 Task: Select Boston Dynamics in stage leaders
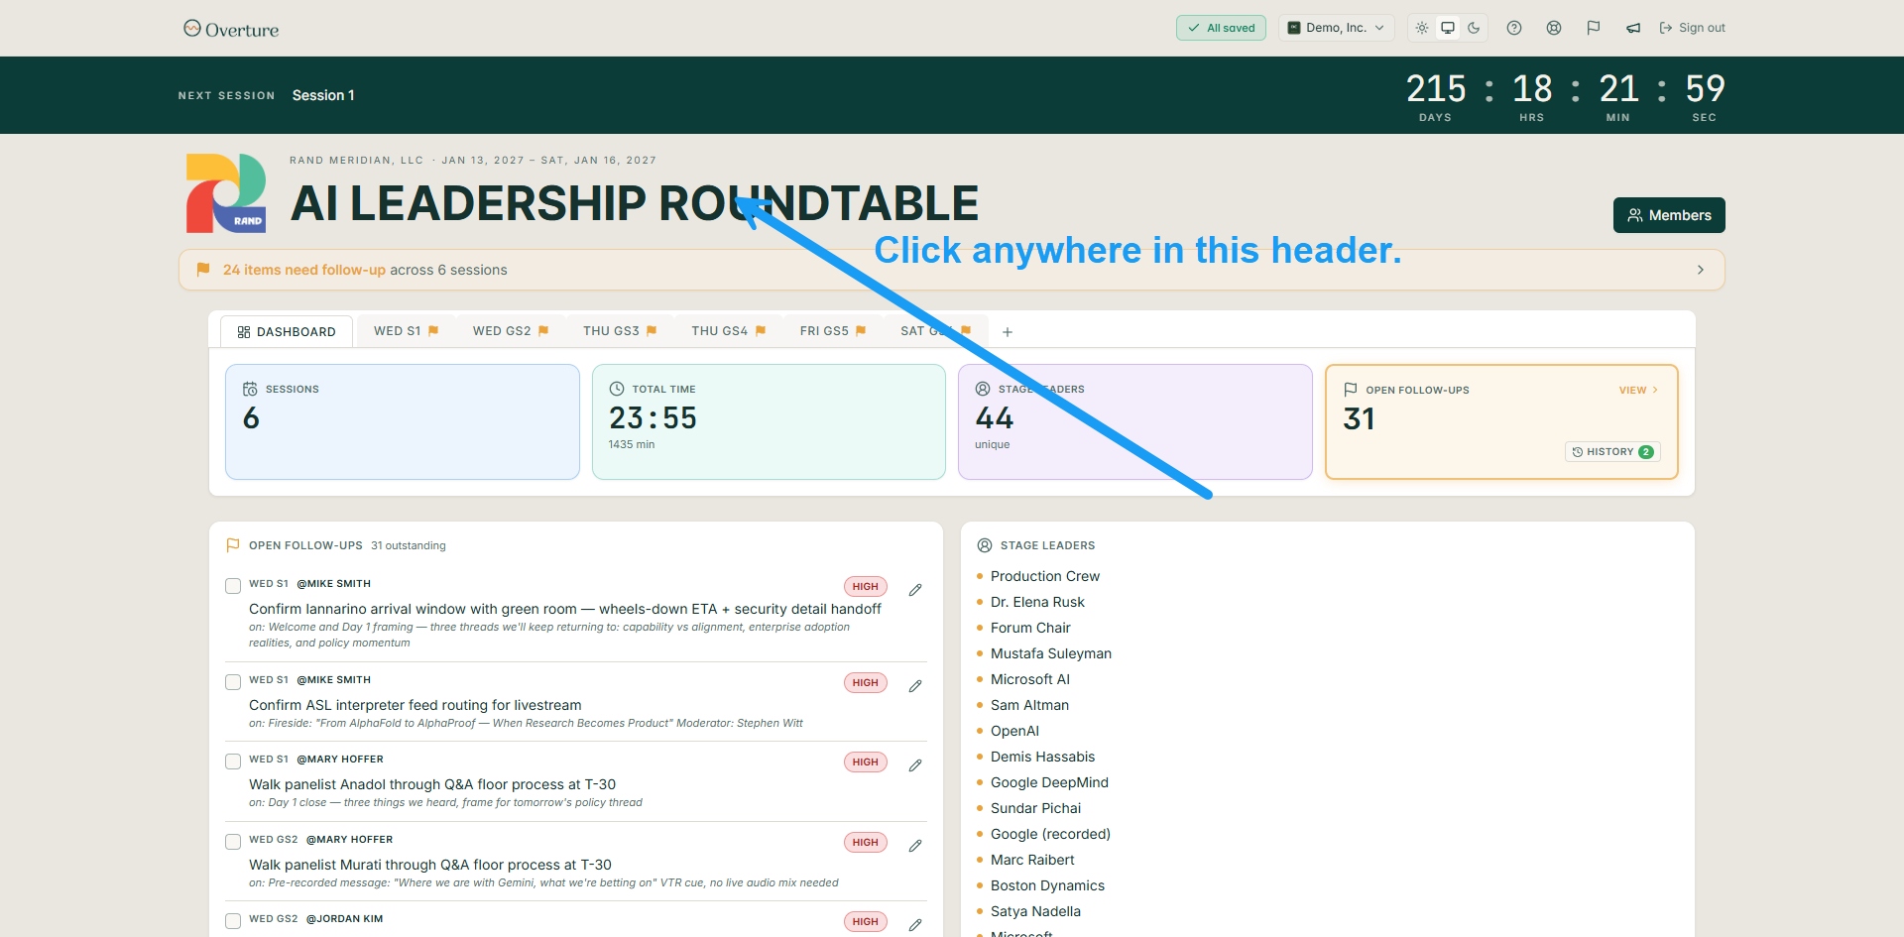coord(1047,885)
